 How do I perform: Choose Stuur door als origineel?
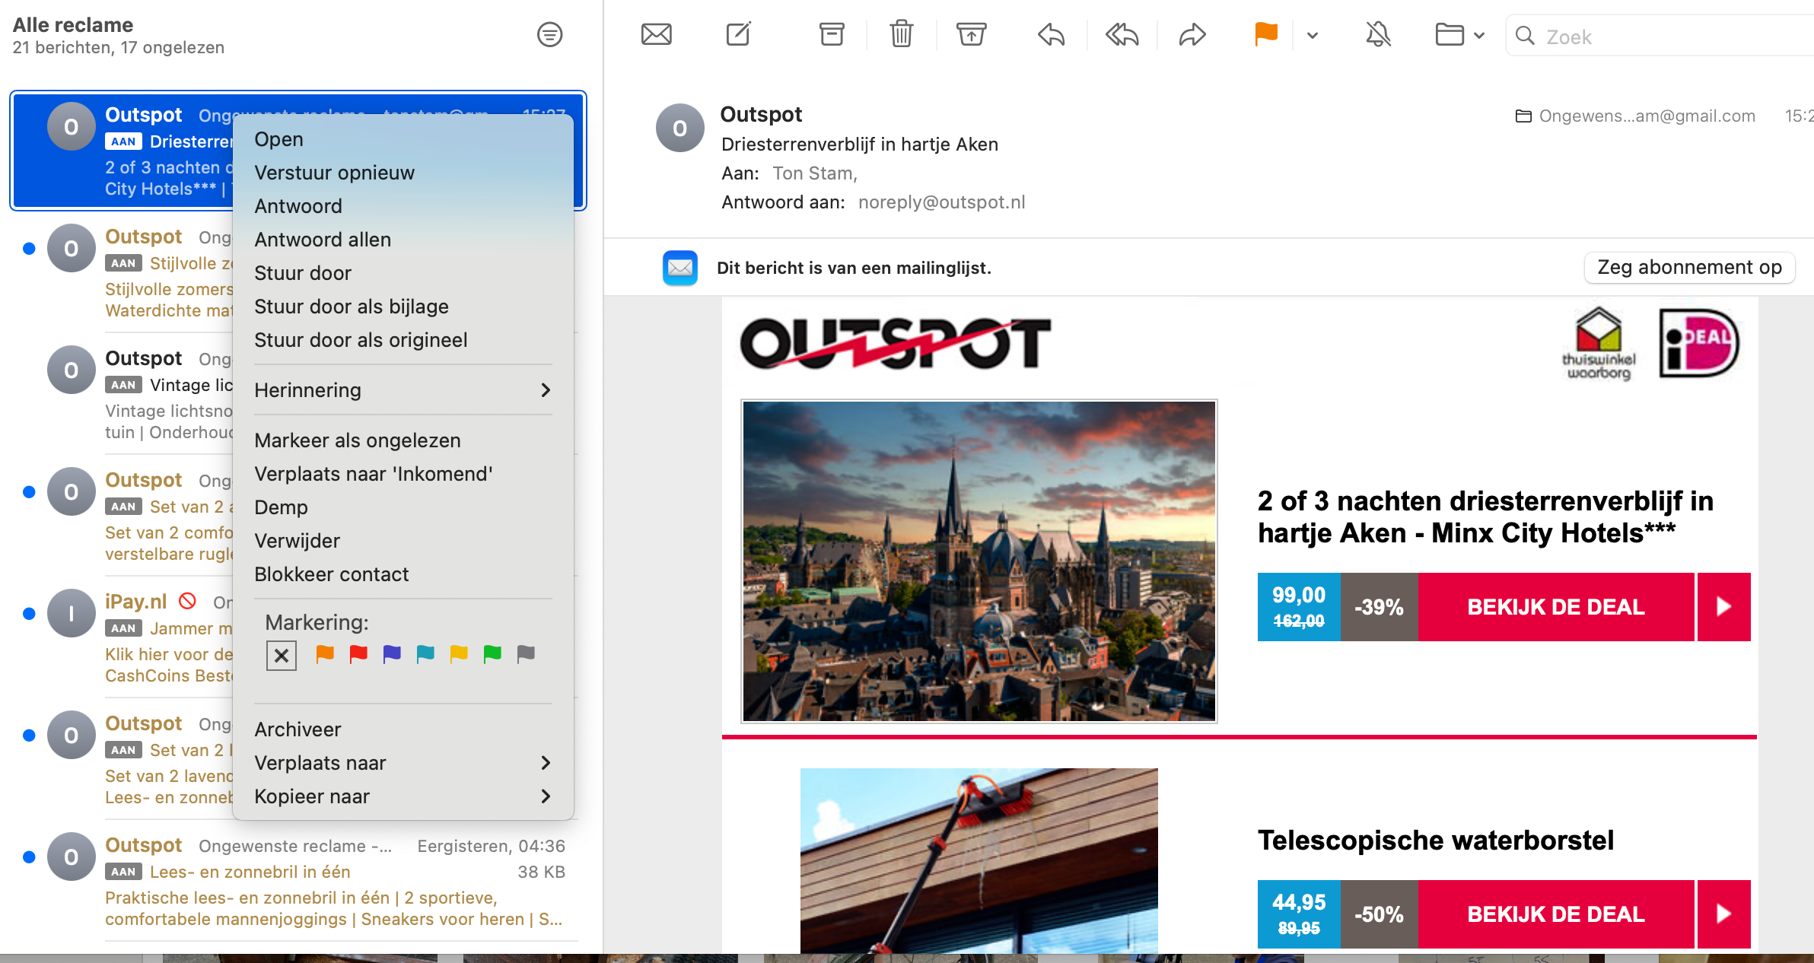[x=403, y=340]
